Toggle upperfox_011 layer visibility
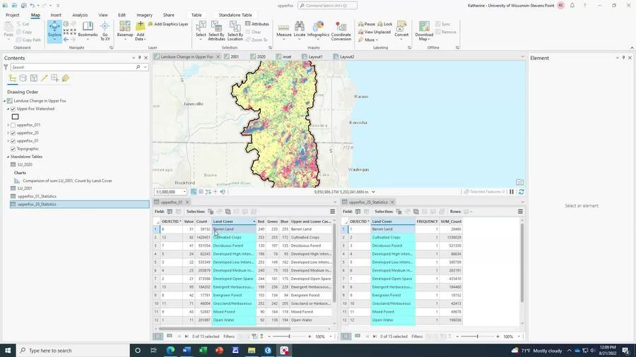This screenshot has height=357, width=636. click(x=13, y=125)
